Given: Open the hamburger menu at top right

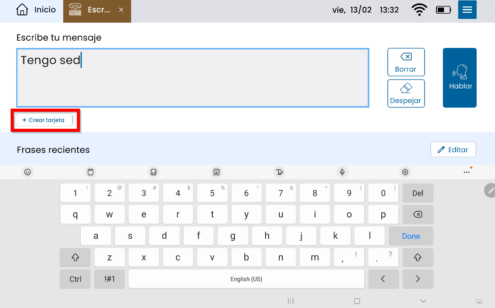Looking at the screenshot, I should tap(467, 10).
